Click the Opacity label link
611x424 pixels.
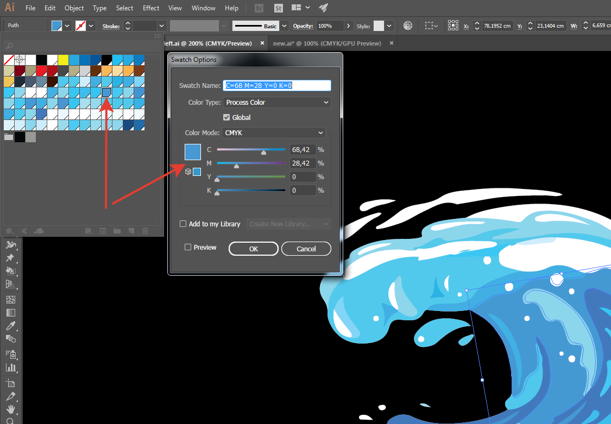(x=303, y=26)
